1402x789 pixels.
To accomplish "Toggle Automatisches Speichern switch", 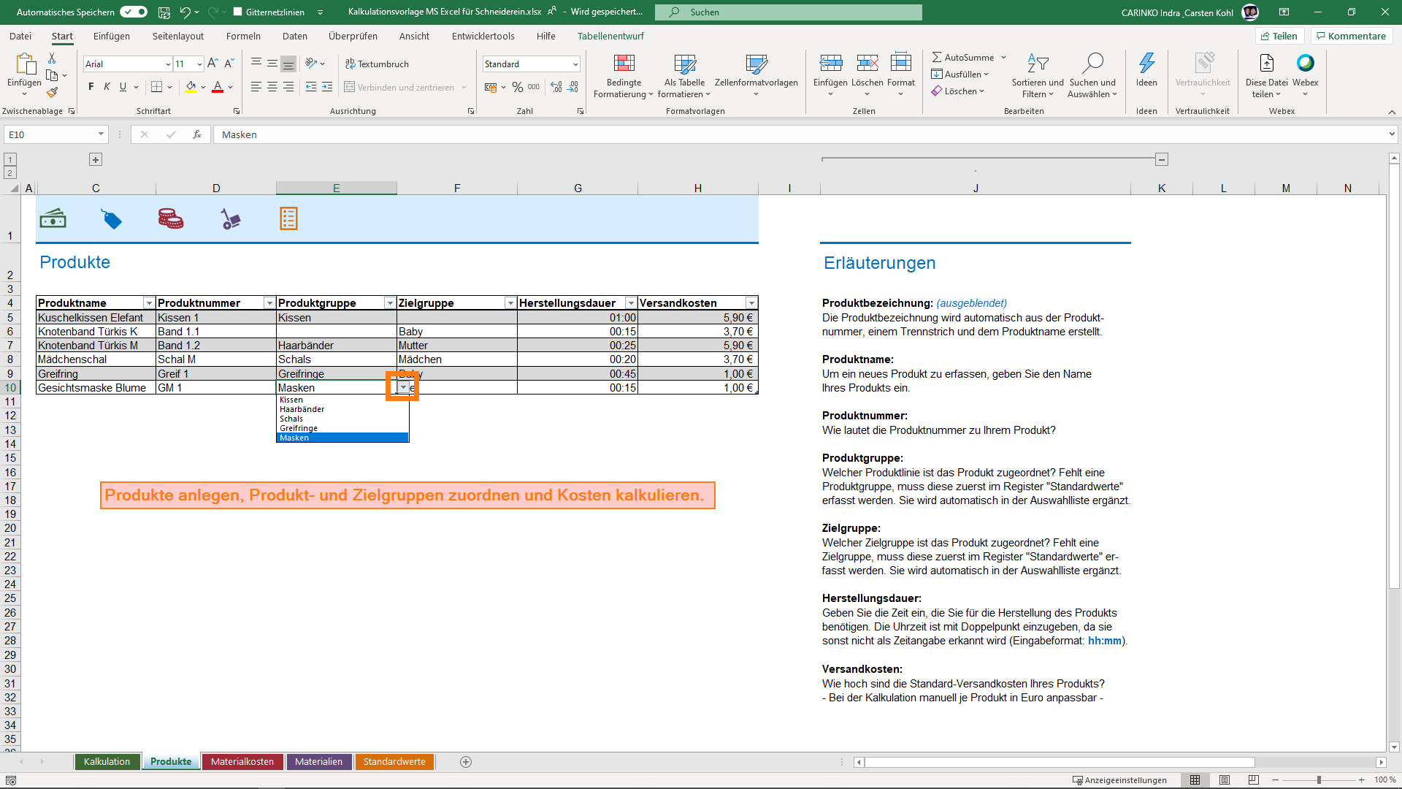I will 134,12.
